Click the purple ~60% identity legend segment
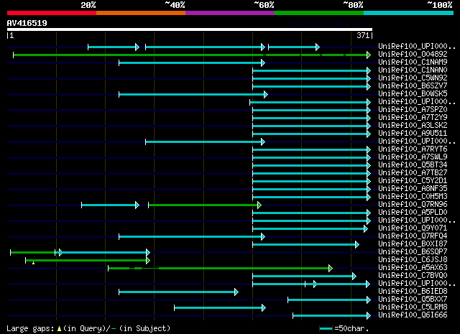 click(x=230, y=13)
